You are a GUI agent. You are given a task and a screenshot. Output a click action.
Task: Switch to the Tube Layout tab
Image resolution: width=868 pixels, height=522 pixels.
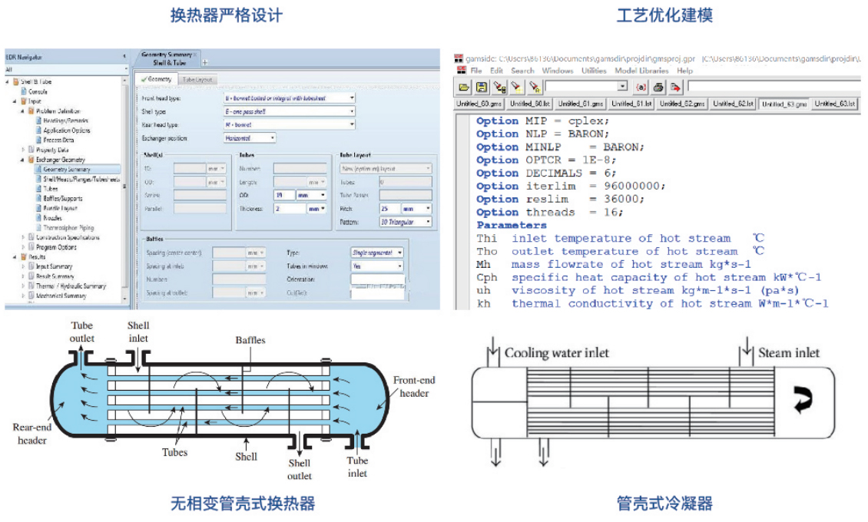198,79
